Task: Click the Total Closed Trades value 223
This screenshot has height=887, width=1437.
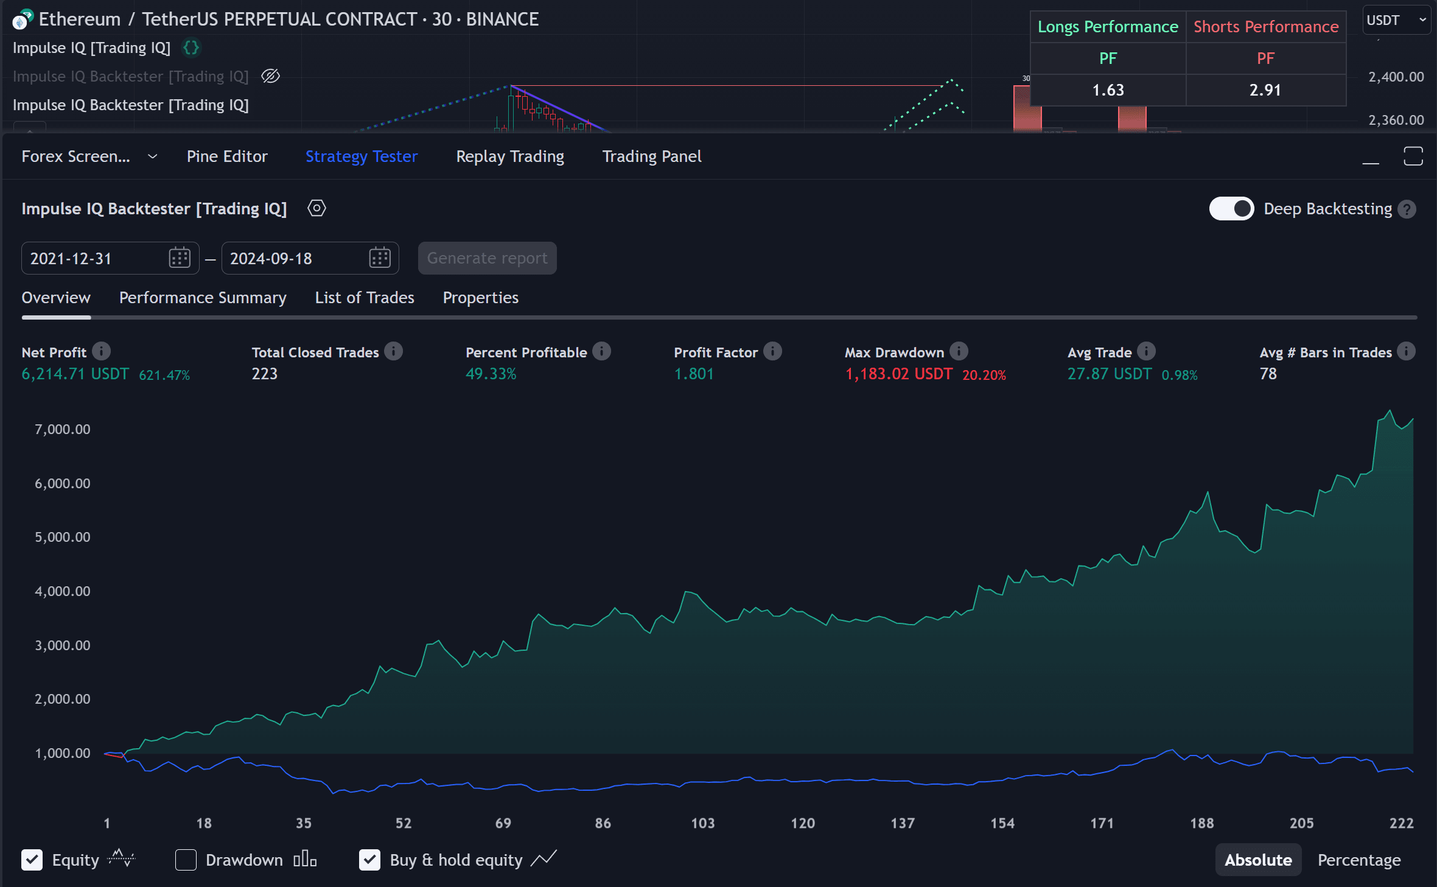Action: pos(264,374)
